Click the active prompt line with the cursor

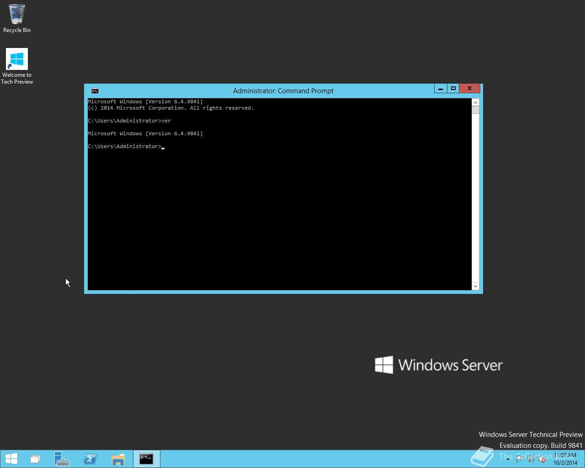[x=126, y=146]
